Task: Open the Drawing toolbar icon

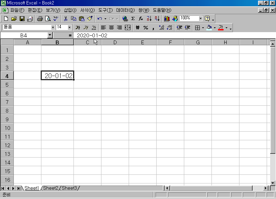Action: (175, 19)
